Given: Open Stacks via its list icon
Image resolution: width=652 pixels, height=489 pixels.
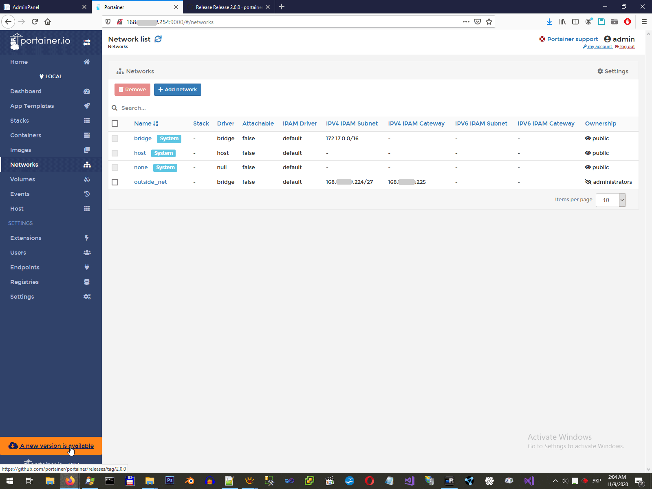Looking at the screenshot, I should click(x=87, y=121).
